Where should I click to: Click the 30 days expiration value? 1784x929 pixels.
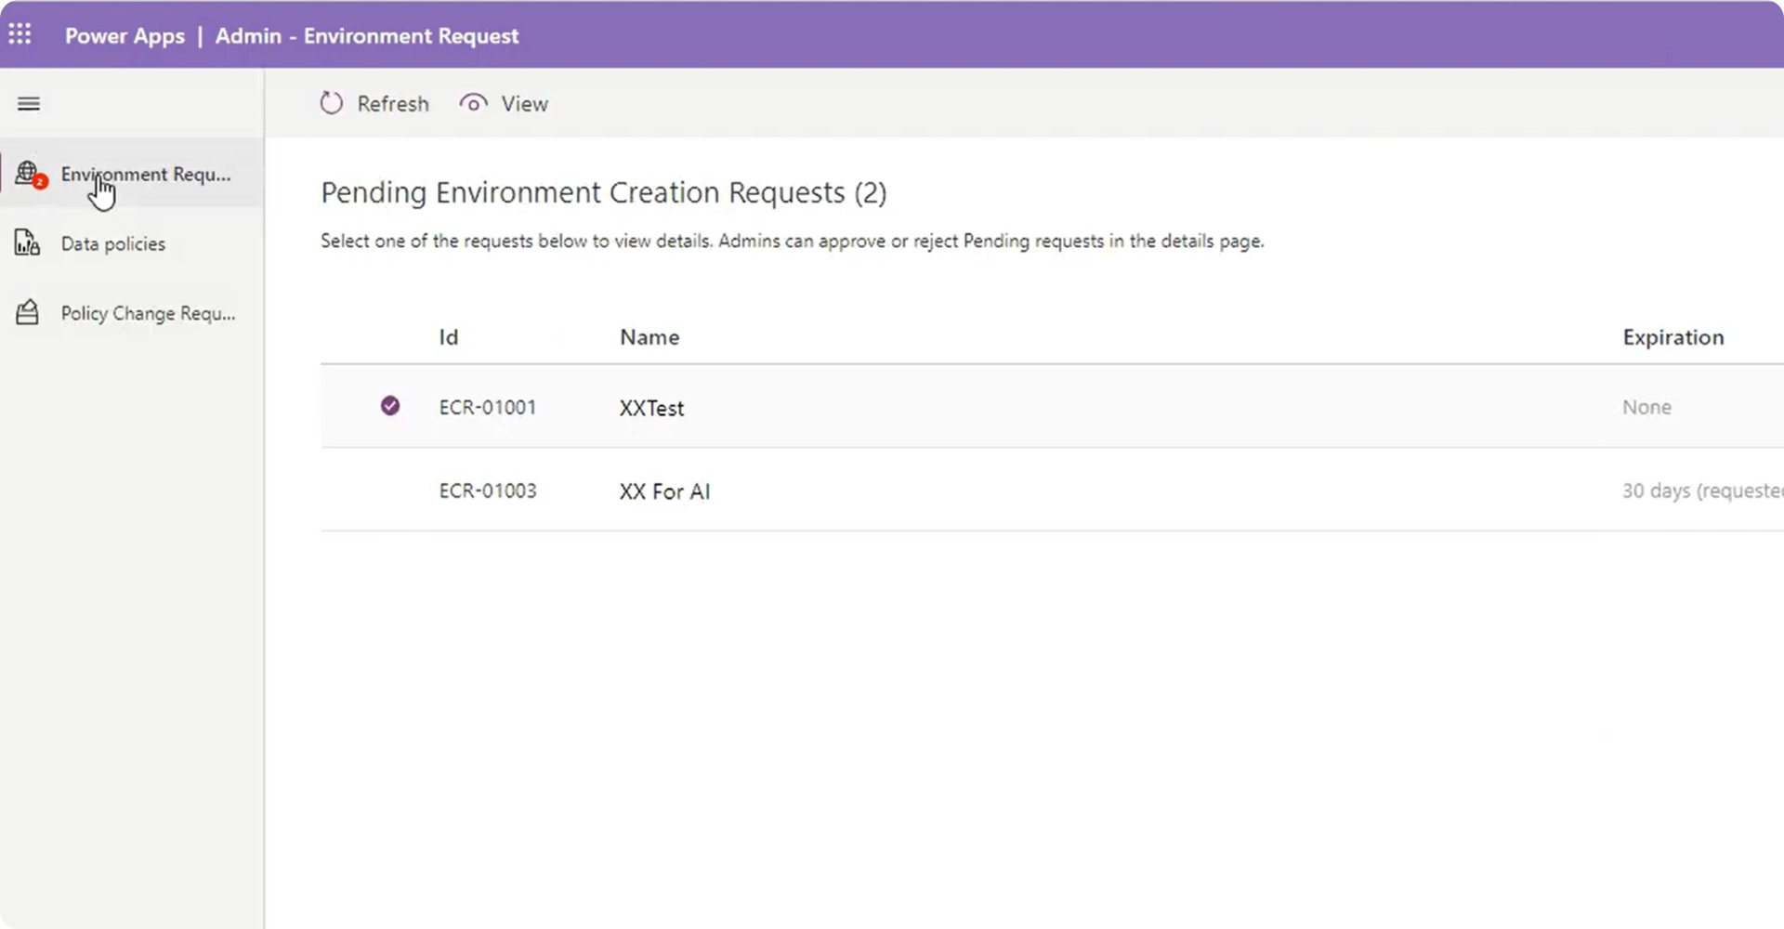coord(1702,491)
